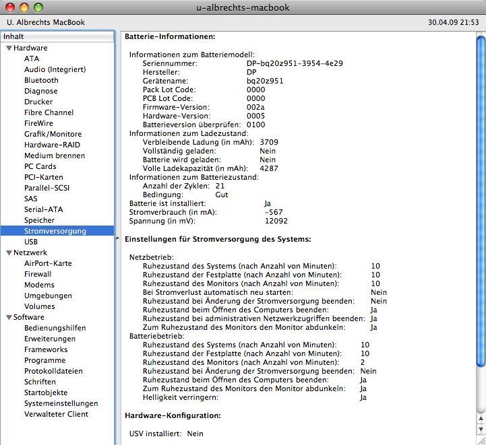Select PCI-Karten entry

tap(44, 177)
